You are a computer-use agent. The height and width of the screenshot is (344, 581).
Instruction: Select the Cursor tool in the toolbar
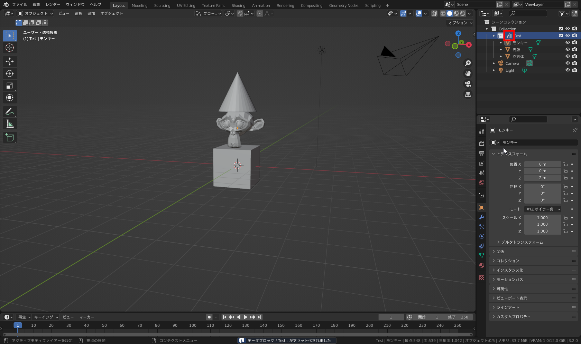[x=10, y=48]
